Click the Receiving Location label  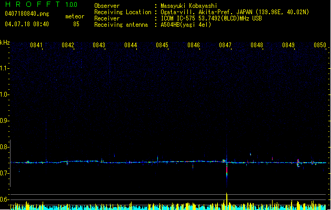point(123,12)
